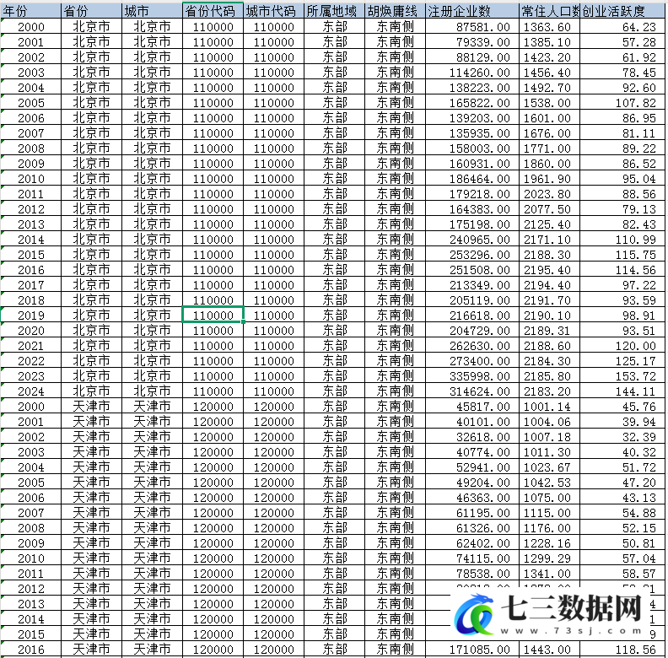Select the population value 1299.29
Viewport: 668px width, 658px height.
click(x=550, y=558)
